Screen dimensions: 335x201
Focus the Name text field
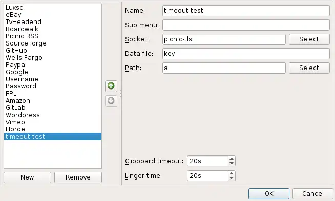[246, 11]
